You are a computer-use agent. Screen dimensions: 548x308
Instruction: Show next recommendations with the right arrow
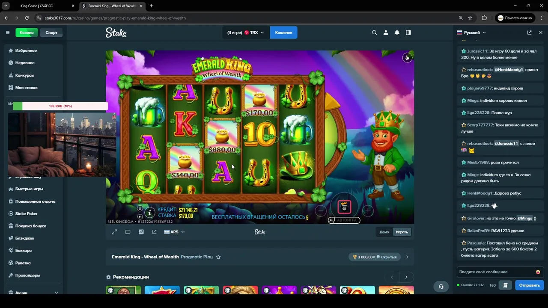(x=406, y=277)
